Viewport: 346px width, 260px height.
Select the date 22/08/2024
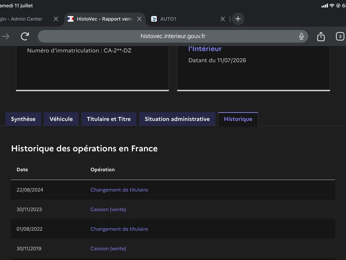(x=30, y=190)
